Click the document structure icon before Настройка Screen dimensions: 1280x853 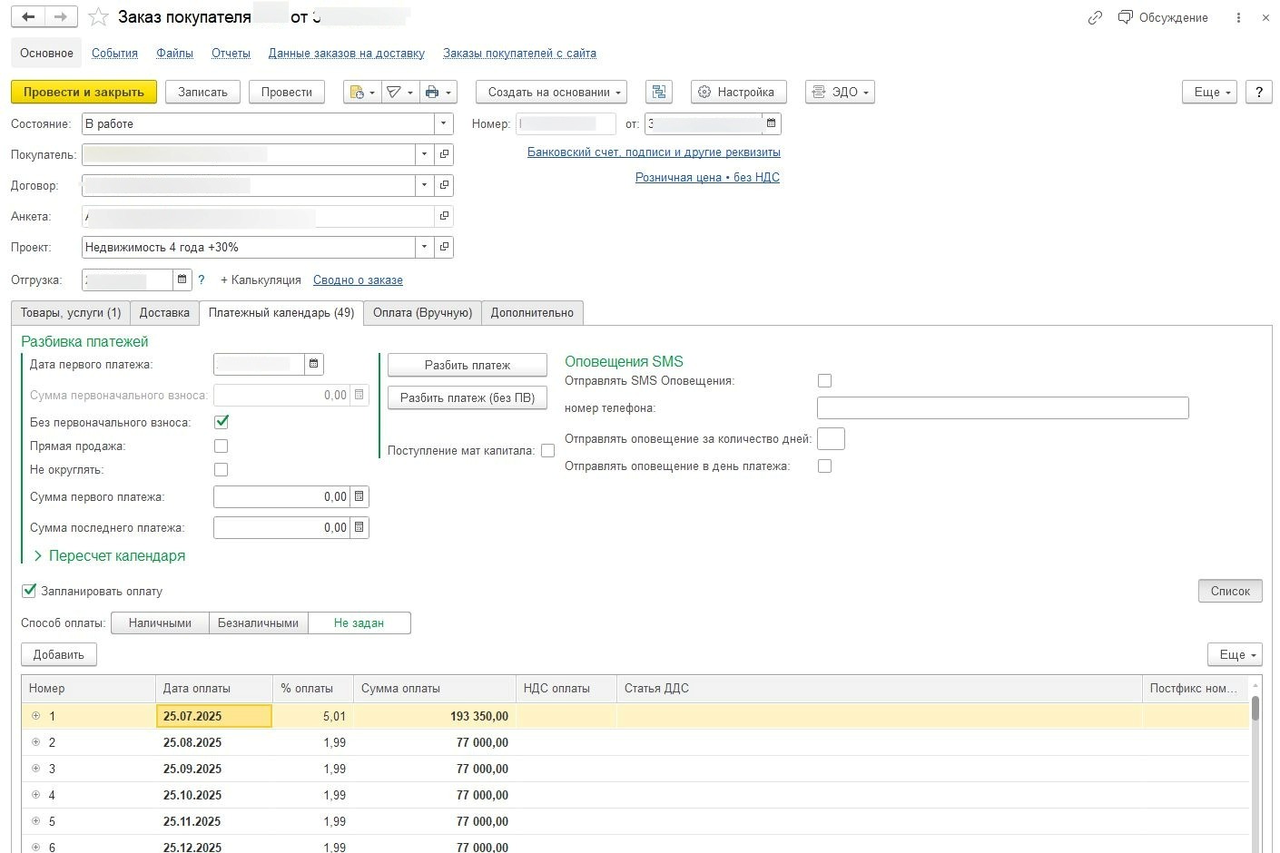click(659, 92)
